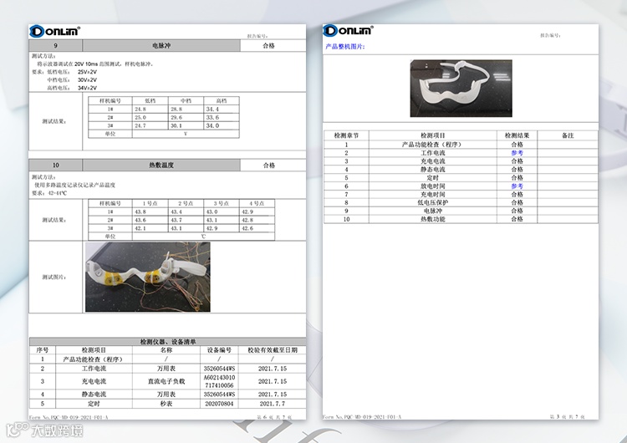Click the '4号点' column header
This screenshot has width=627, height=443.
pos(257,203)
